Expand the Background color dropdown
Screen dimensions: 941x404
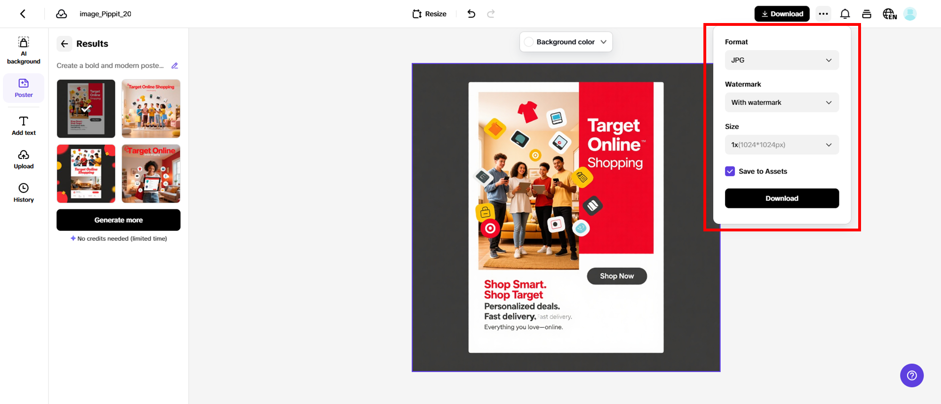tap(566, 42)
